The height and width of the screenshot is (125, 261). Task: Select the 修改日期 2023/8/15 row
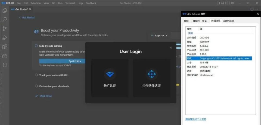coord(219,67)
